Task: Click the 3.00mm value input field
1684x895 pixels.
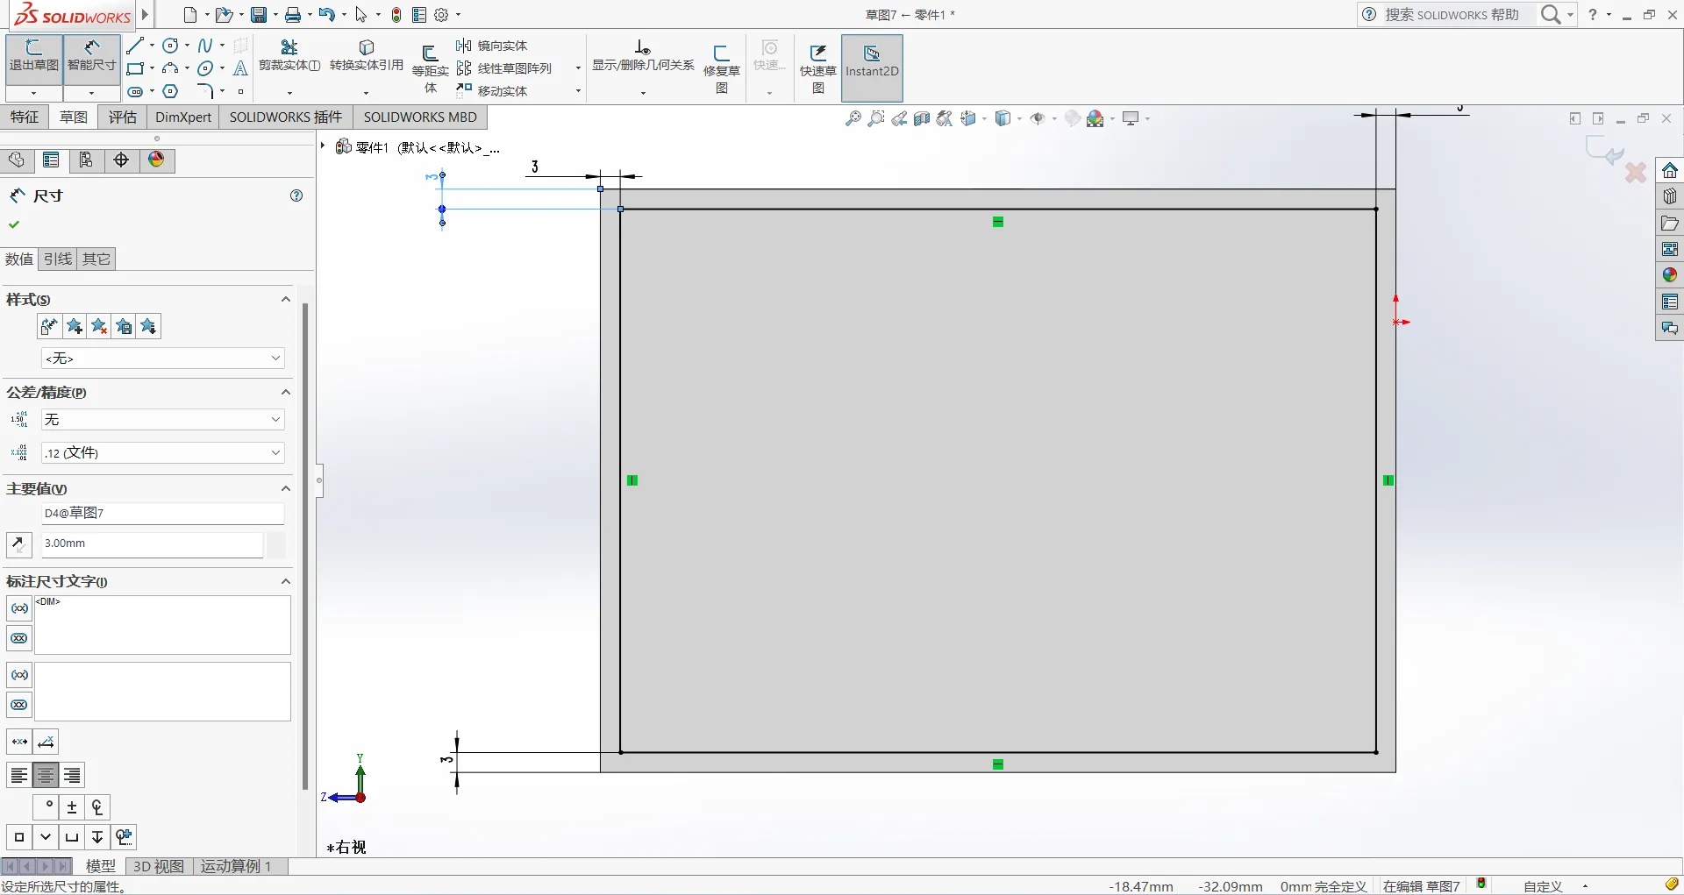Action: tap(153, 543)
